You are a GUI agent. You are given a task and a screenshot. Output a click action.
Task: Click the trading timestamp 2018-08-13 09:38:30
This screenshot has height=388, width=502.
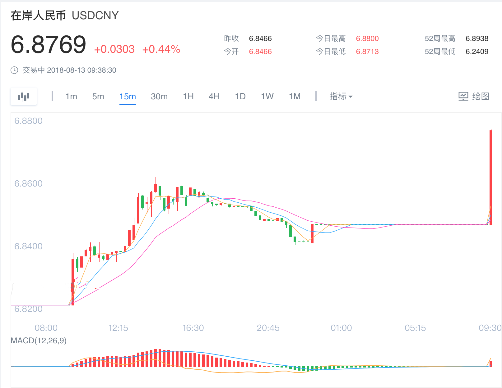point(81,70)
